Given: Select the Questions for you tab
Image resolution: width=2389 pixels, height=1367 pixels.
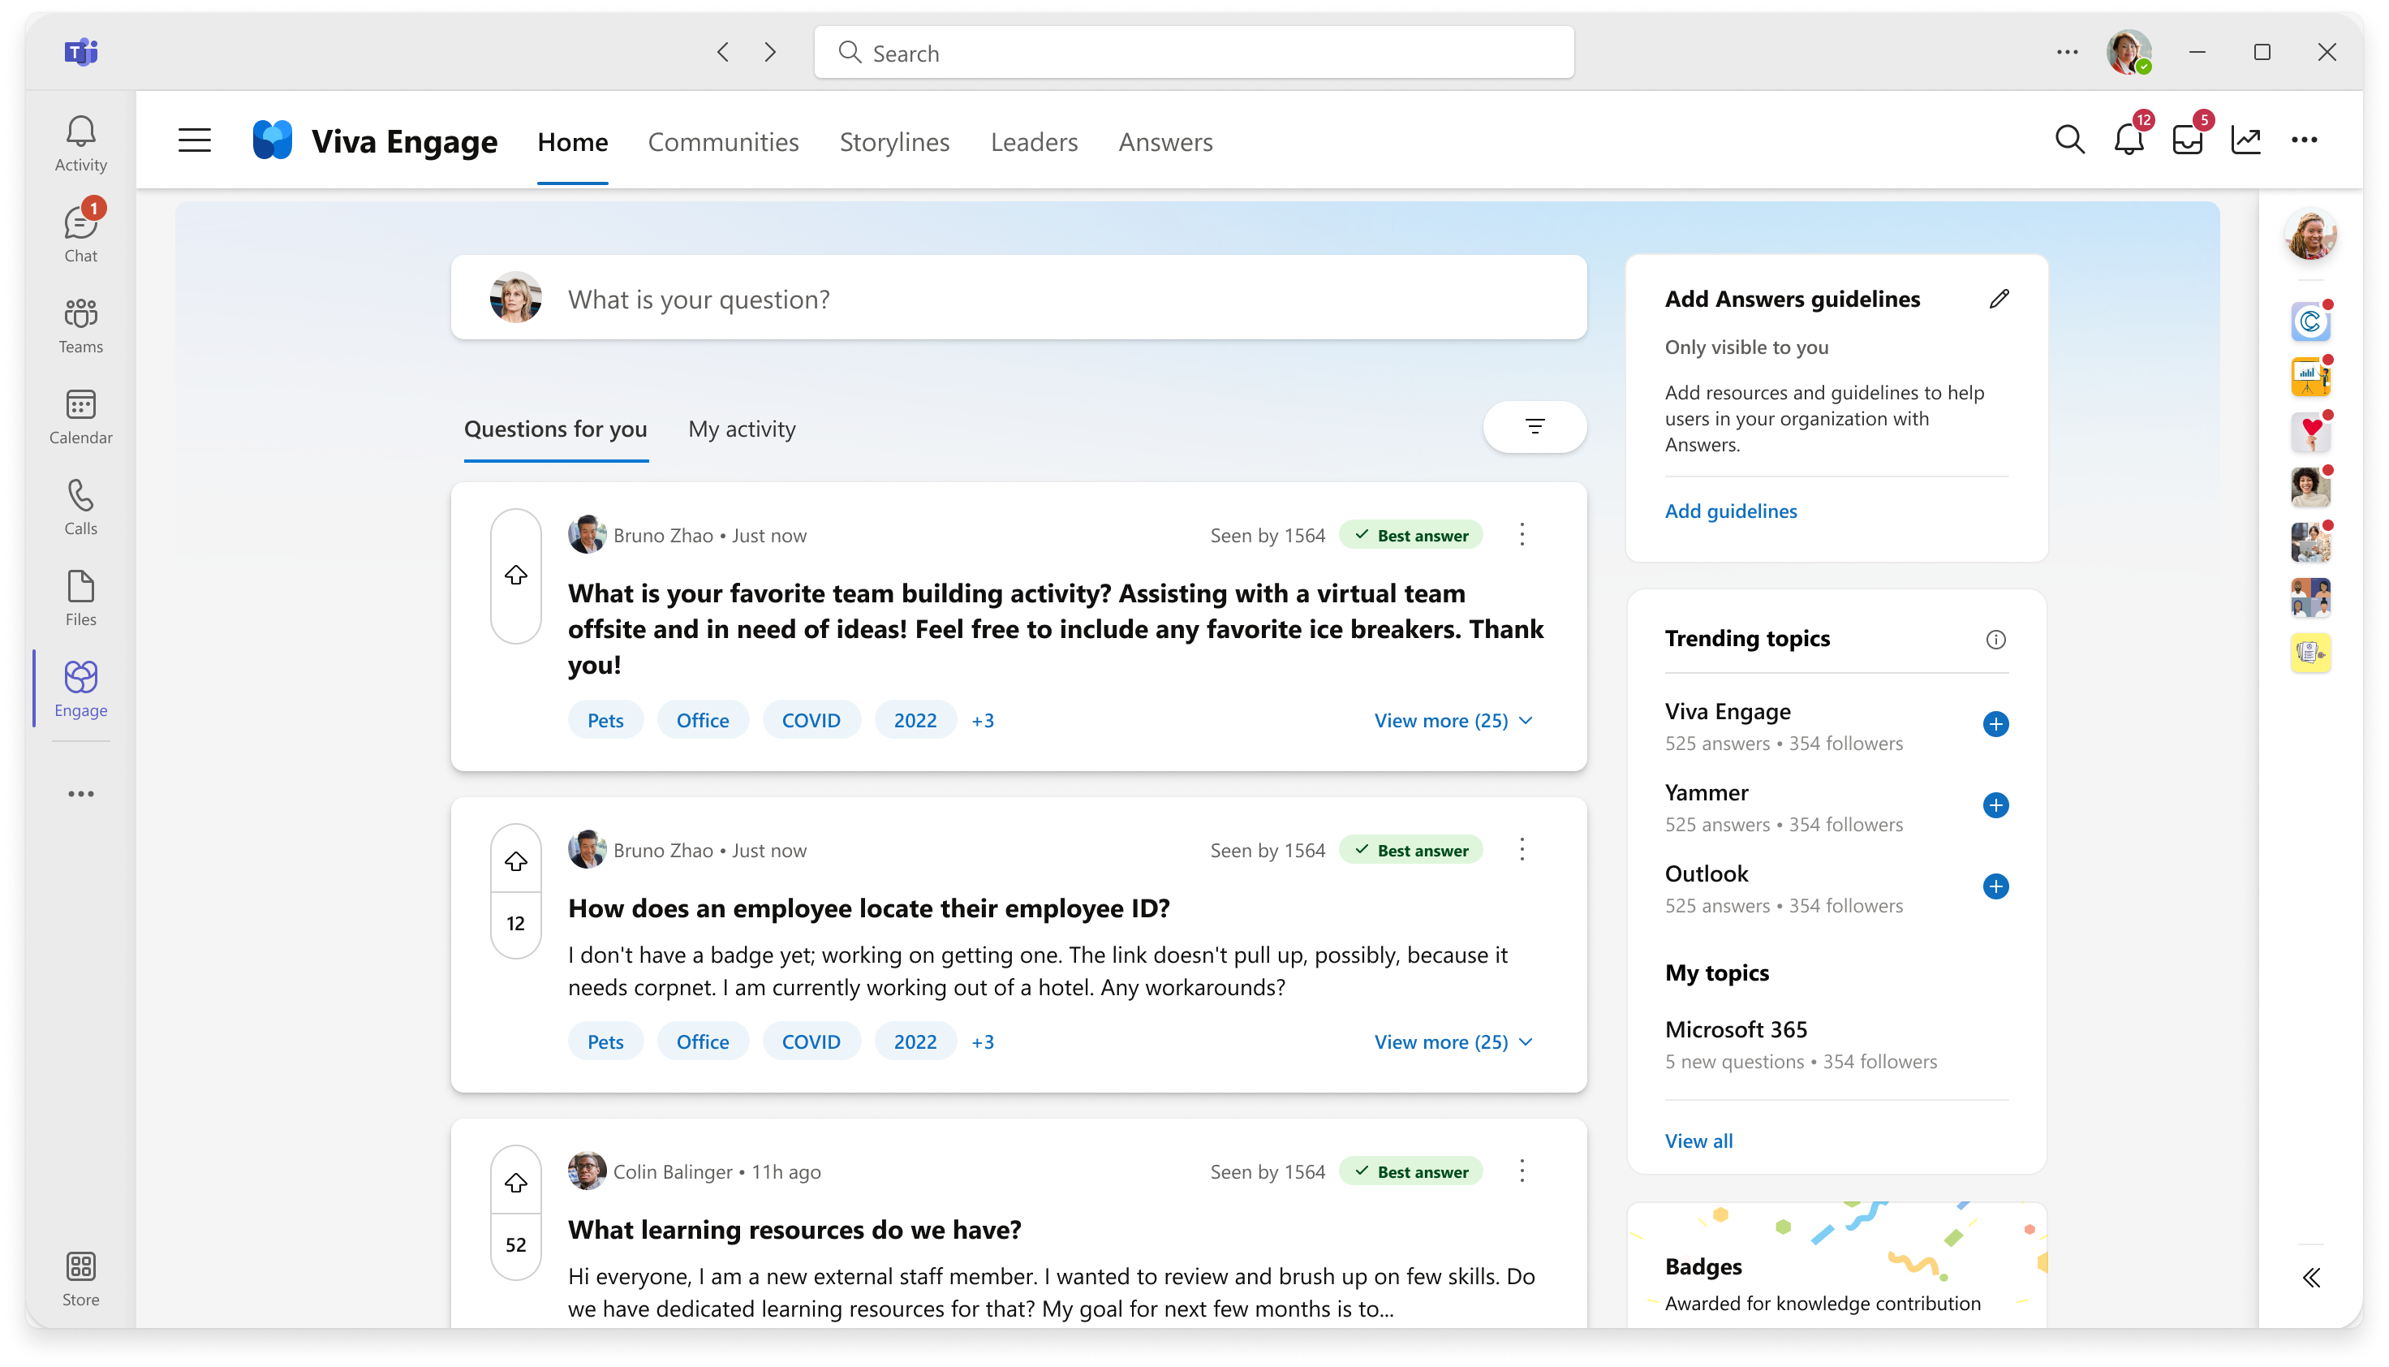Looking at the screenshot, I should coord(556,429).
